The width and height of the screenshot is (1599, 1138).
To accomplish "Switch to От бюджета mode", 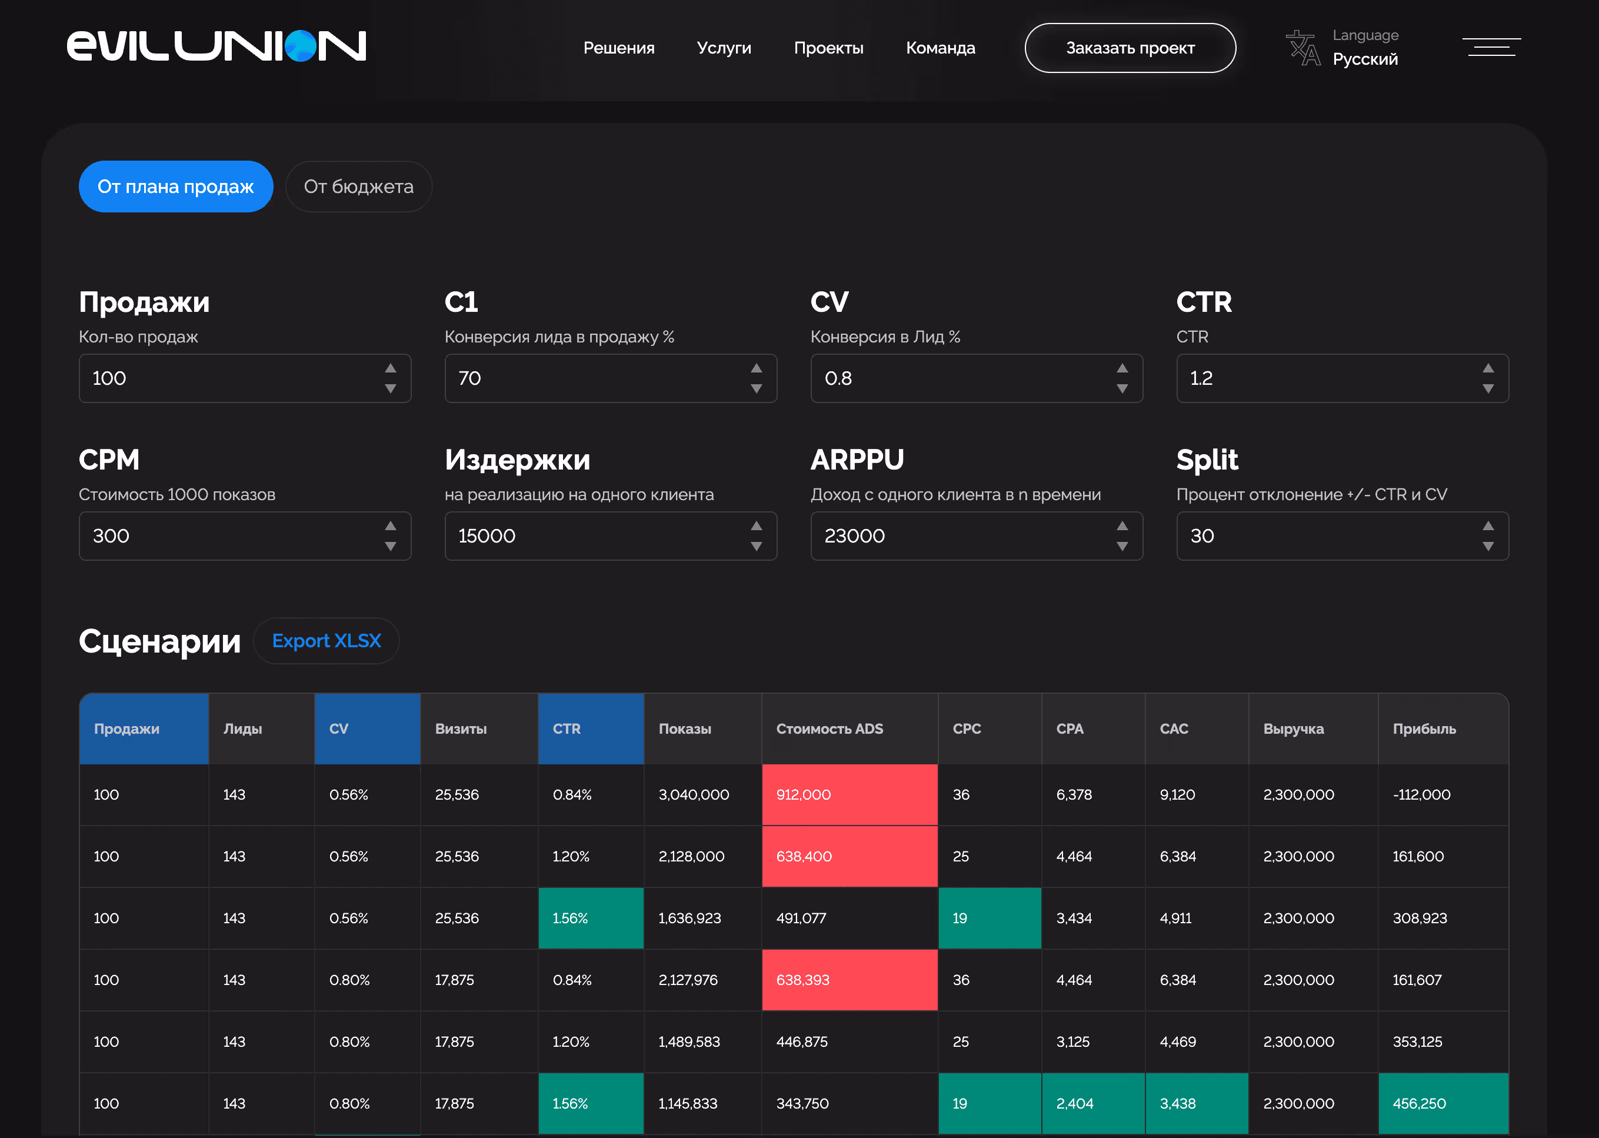I will pos(359,187).
